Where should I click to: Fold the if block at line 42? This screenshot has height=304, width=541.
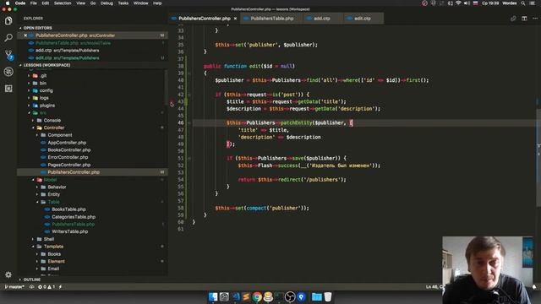(189, 95)
